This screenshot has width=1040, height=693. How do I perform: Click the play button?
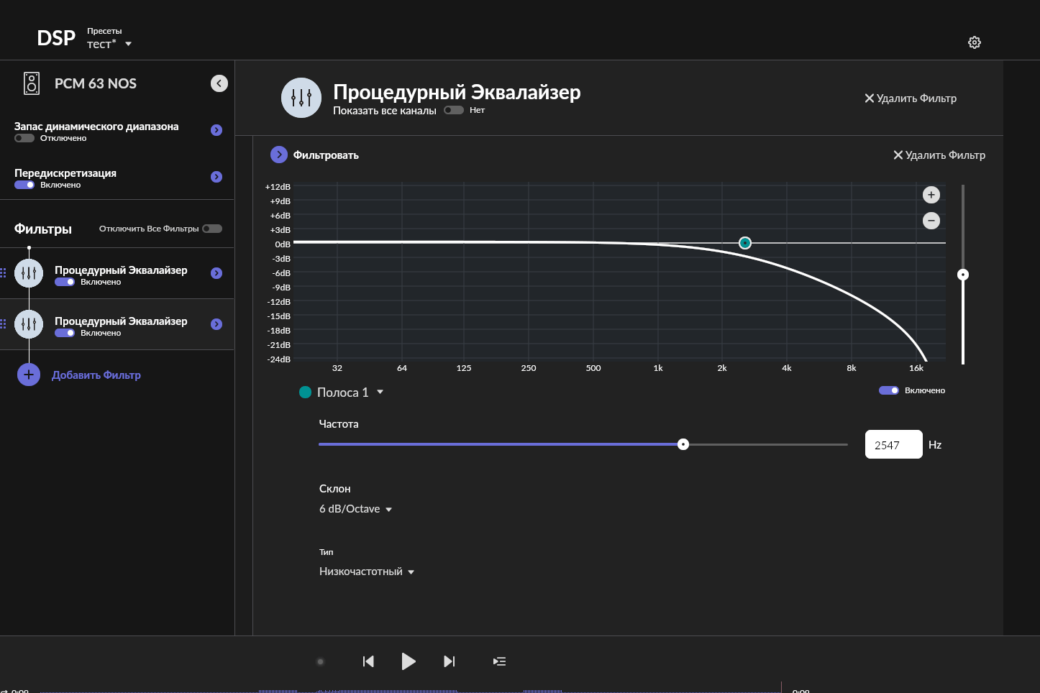click(x=408, y=661)
